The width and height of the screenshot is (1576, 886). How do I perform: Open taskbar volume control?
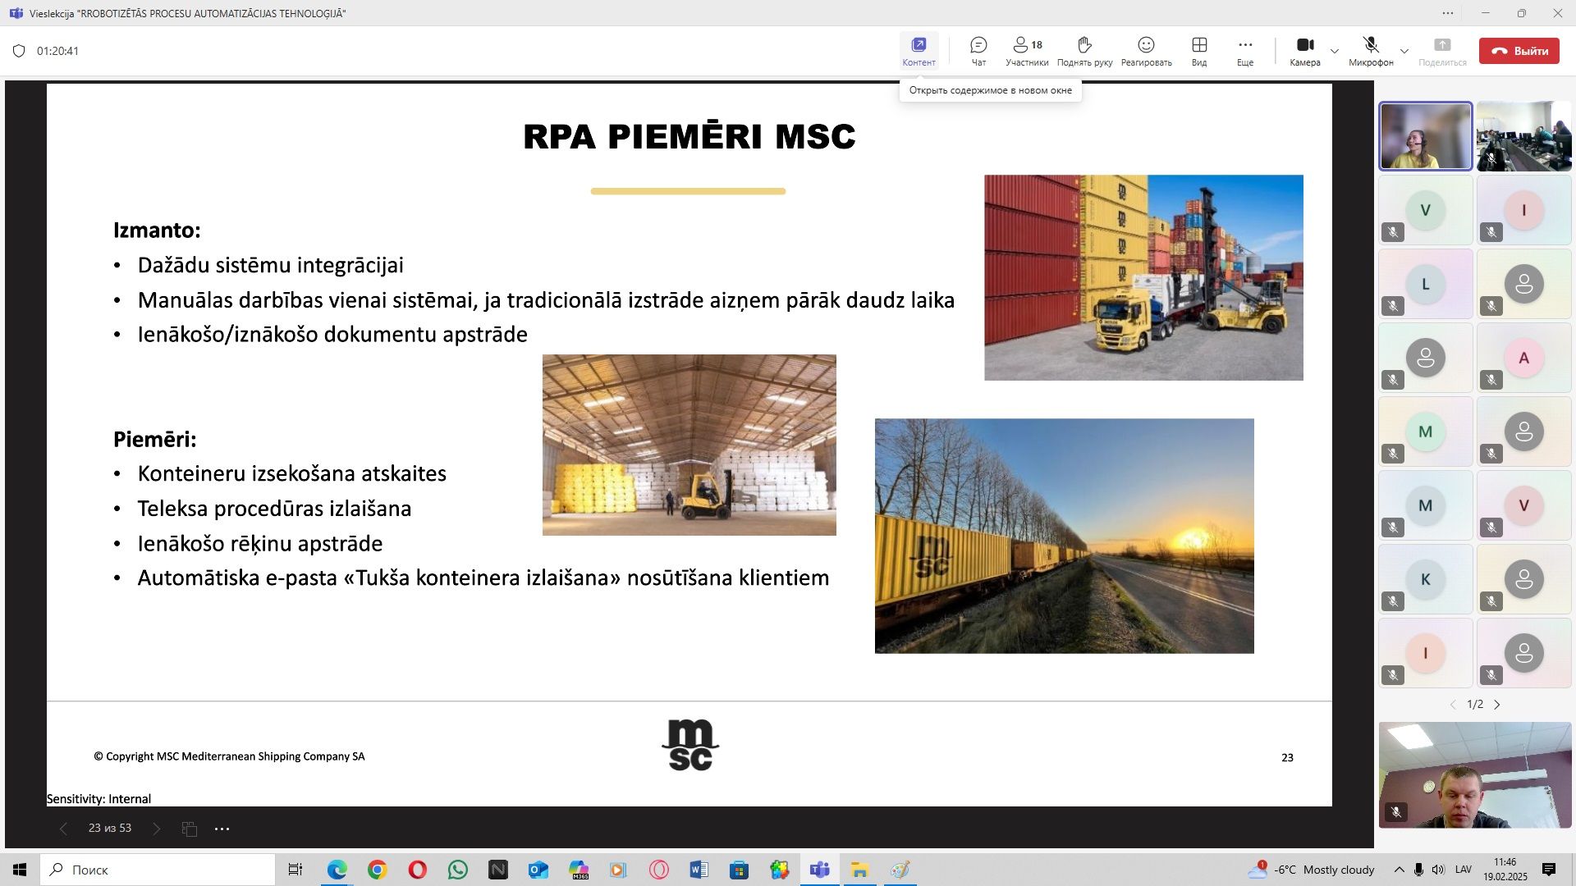coord(1438,870)
